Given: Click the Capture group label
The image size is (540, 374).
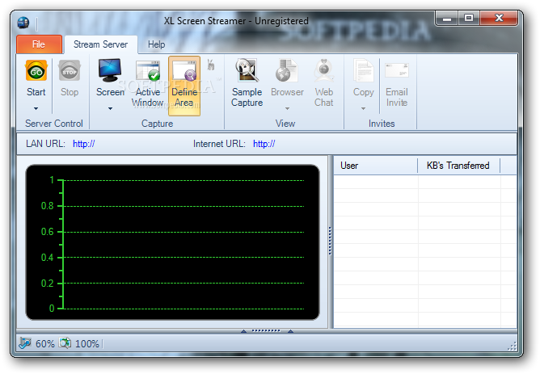Looking at the screenshot, I should (157, 124).
